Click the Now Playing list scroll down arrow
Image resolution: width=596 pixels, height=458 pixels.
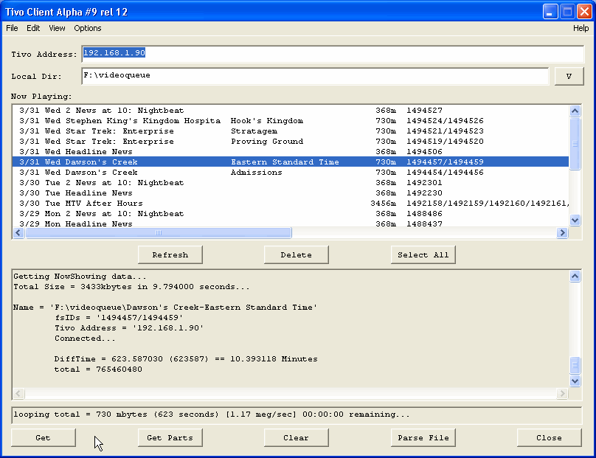pos(575,220)
